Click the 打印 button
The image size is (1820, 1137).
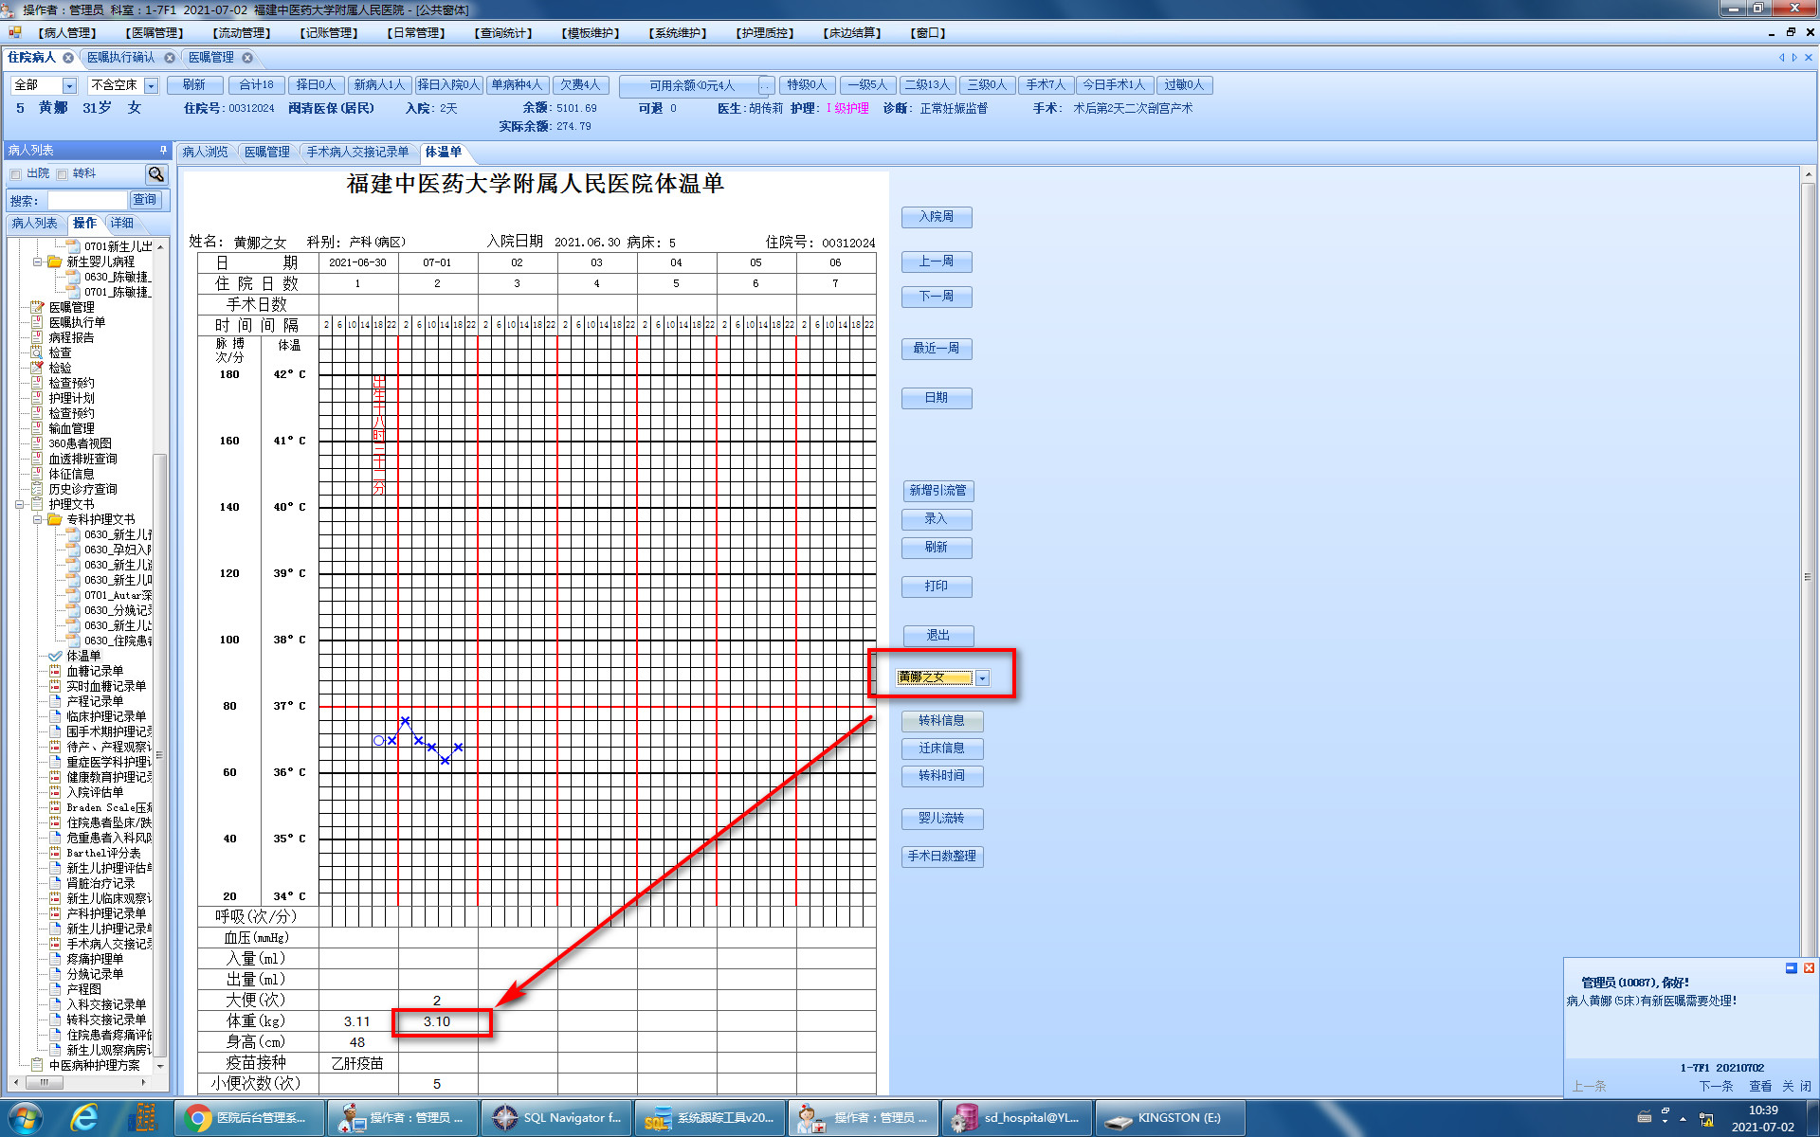(x=936, y=587)
